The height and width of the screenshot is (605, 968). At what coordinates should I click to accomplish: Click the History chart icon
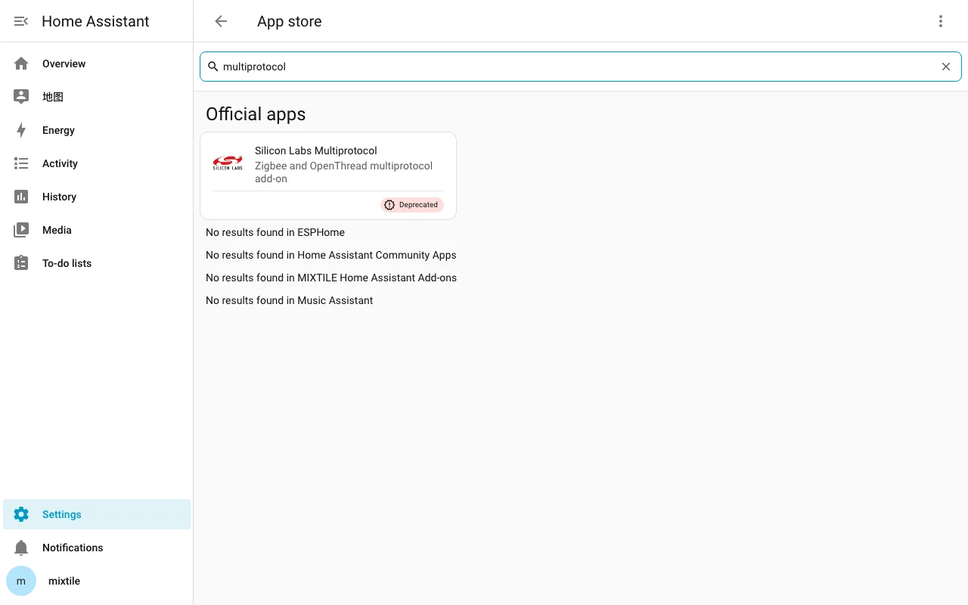[x=21, y=197]
